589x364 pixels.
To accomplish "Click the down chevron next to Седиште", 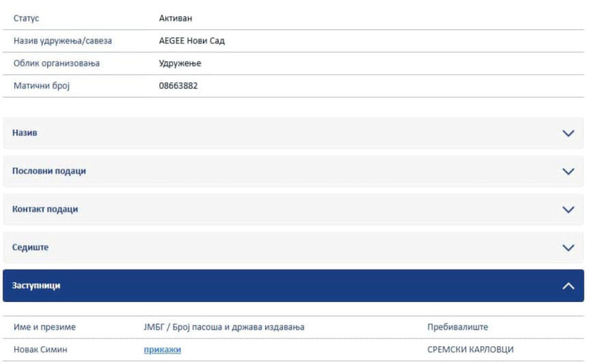I will [x=568, y=248].
